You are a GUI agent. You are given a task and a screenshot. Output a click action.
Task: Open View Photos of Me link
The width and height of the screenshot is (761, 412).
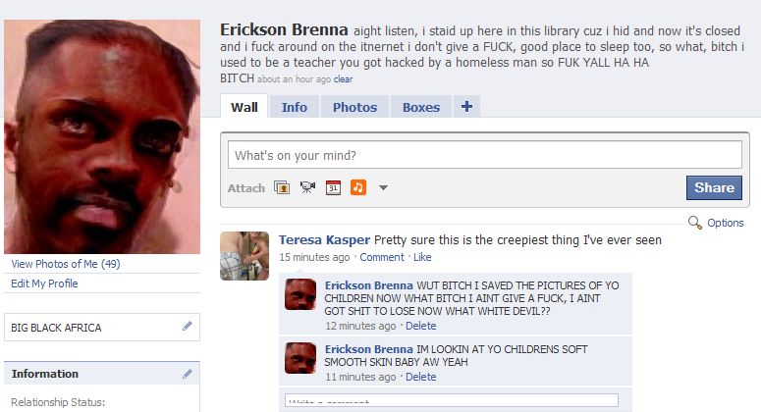[x=66, y=264]
